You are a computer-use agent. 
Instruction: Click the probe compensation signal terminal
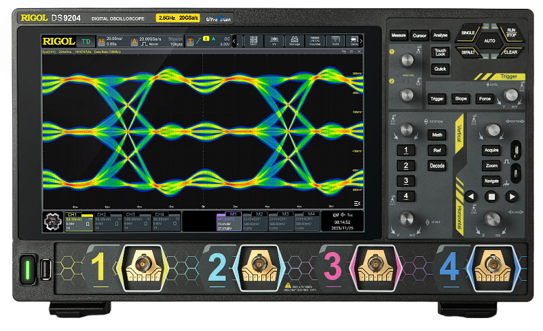pos(516,150)
